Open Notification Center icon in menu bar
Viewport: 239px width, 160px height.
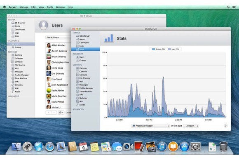234,7
